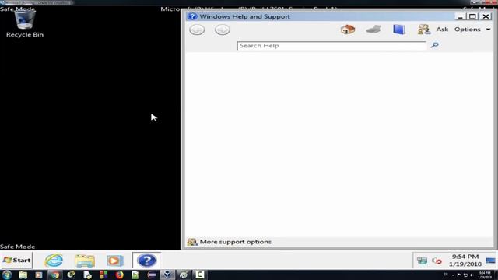Click the Ask people icon

point(423,30)
